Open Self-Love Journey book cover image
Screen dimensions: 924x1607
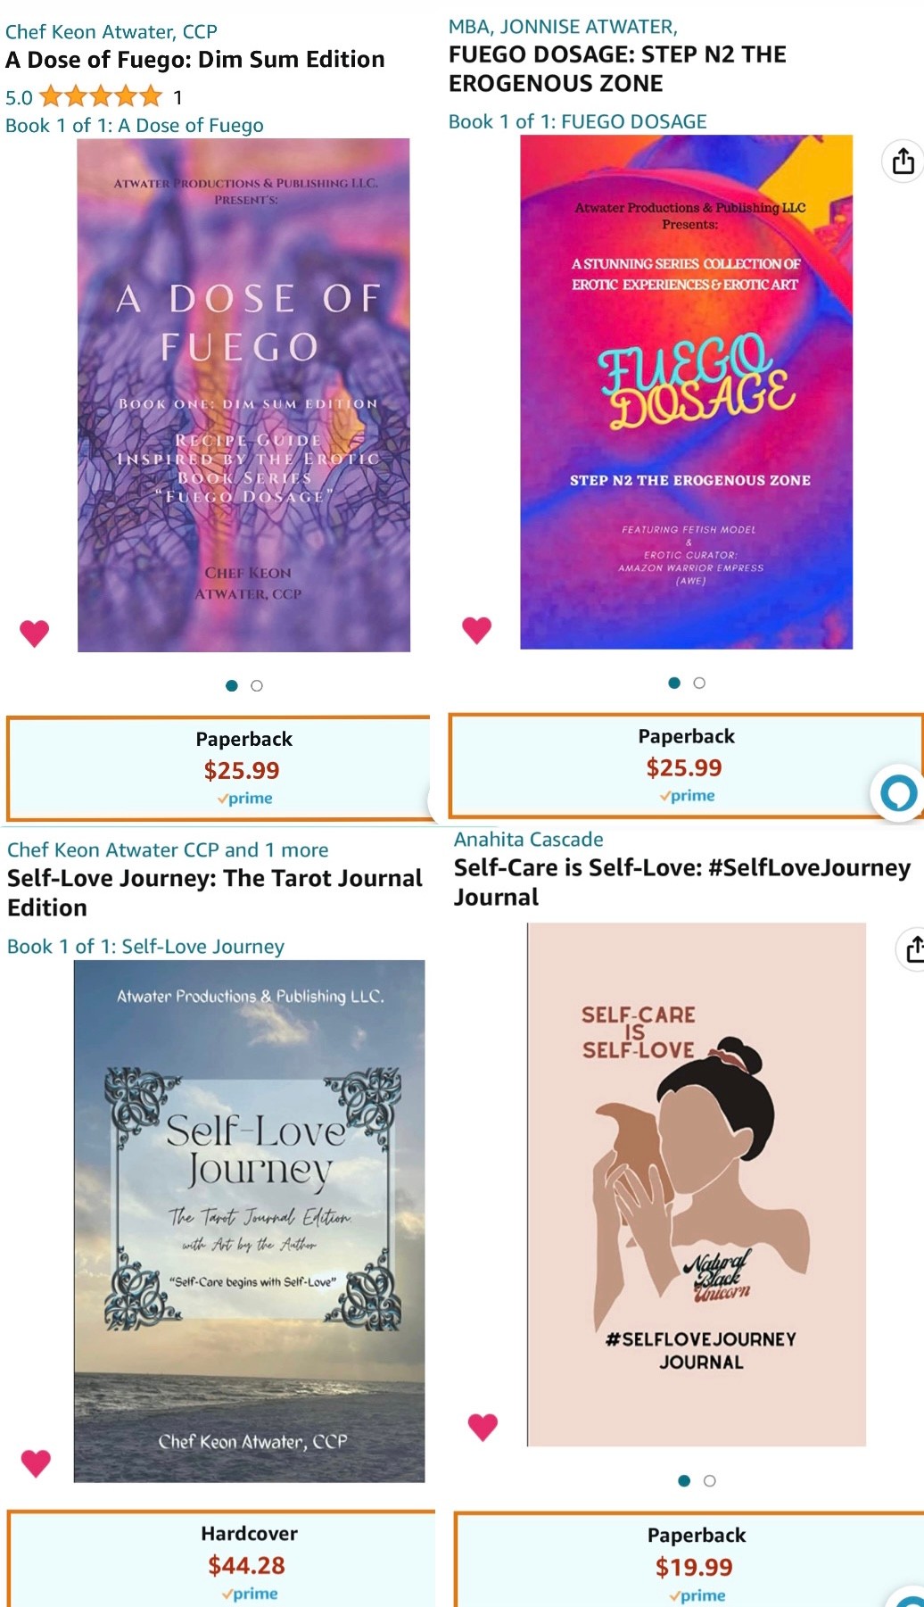(249, 1222)
